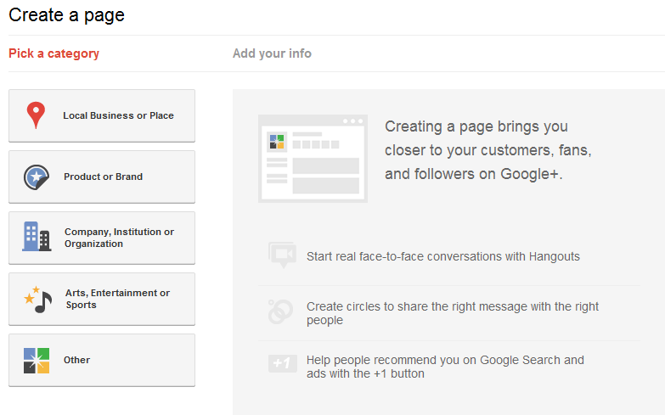Click the blue star badge icon
665x415 pixels.
tap(37, 177)
